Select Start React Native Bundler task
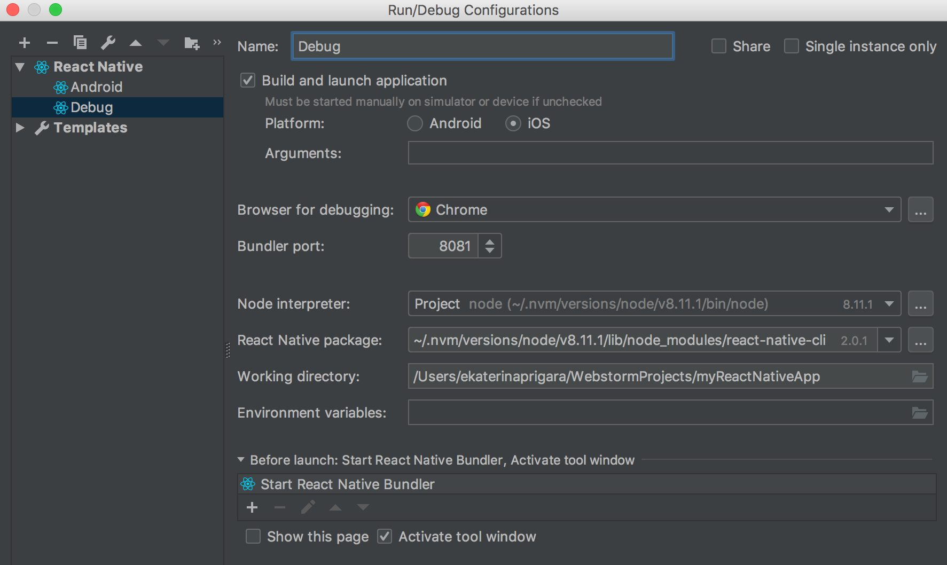Image resolution: width=947 pixels, height=565 pixels. [586, 484]
